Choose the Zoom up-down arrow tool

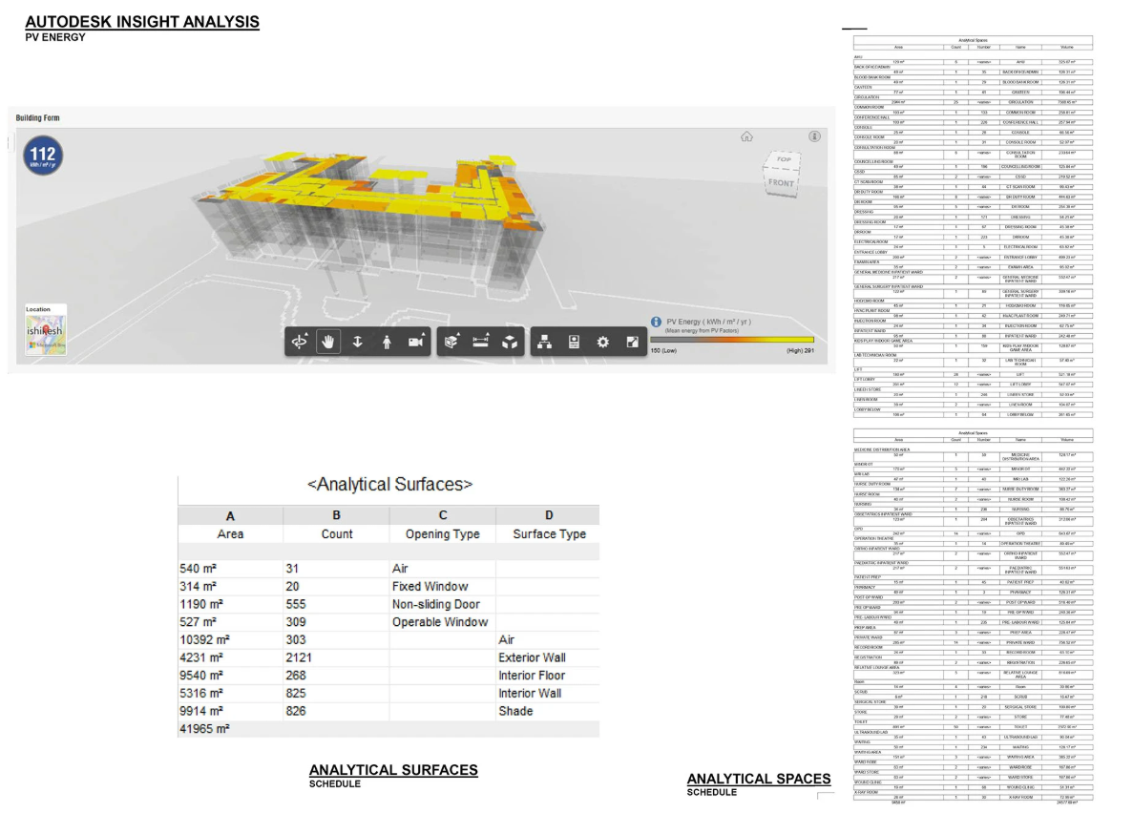[x=357, y=342]
